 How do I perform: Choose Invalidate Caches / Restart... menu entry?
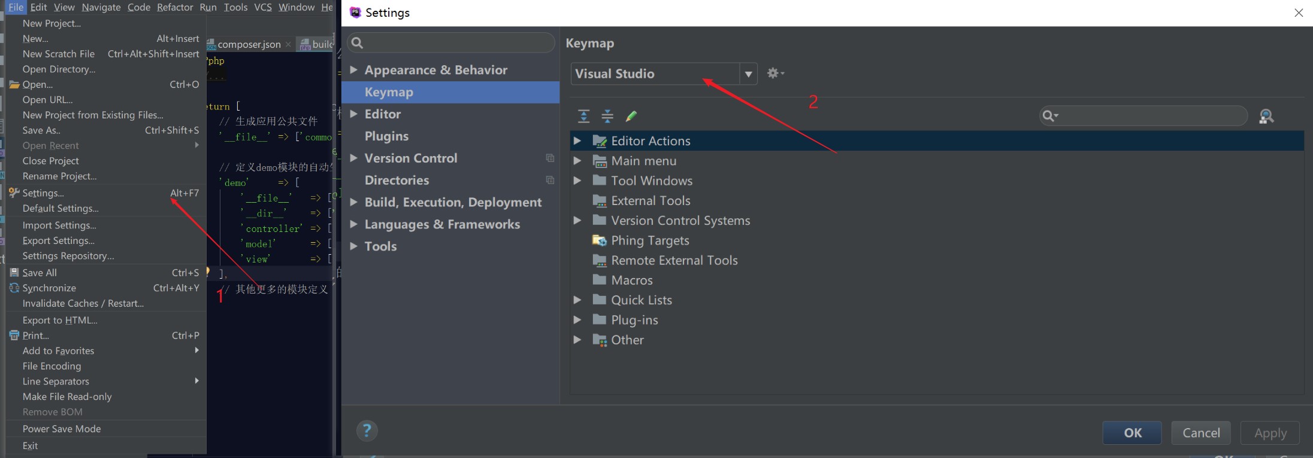[x=83, y=303]
